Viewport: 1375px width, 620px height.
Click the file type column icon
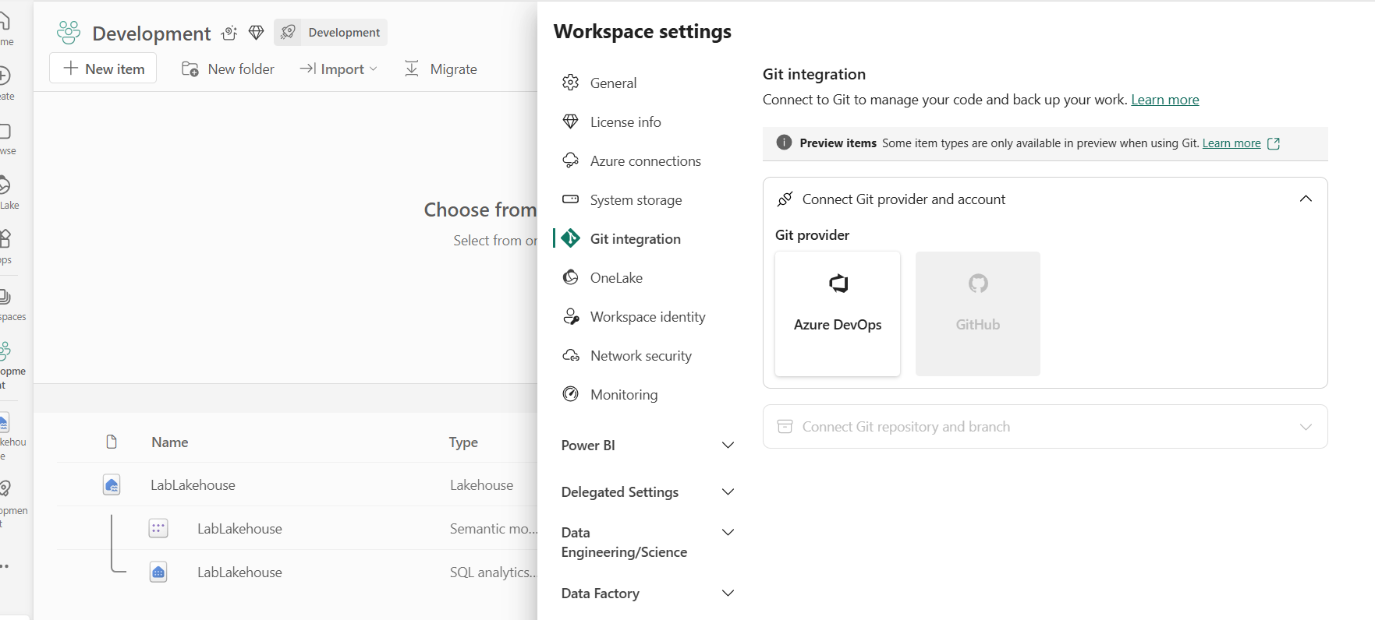112,442
